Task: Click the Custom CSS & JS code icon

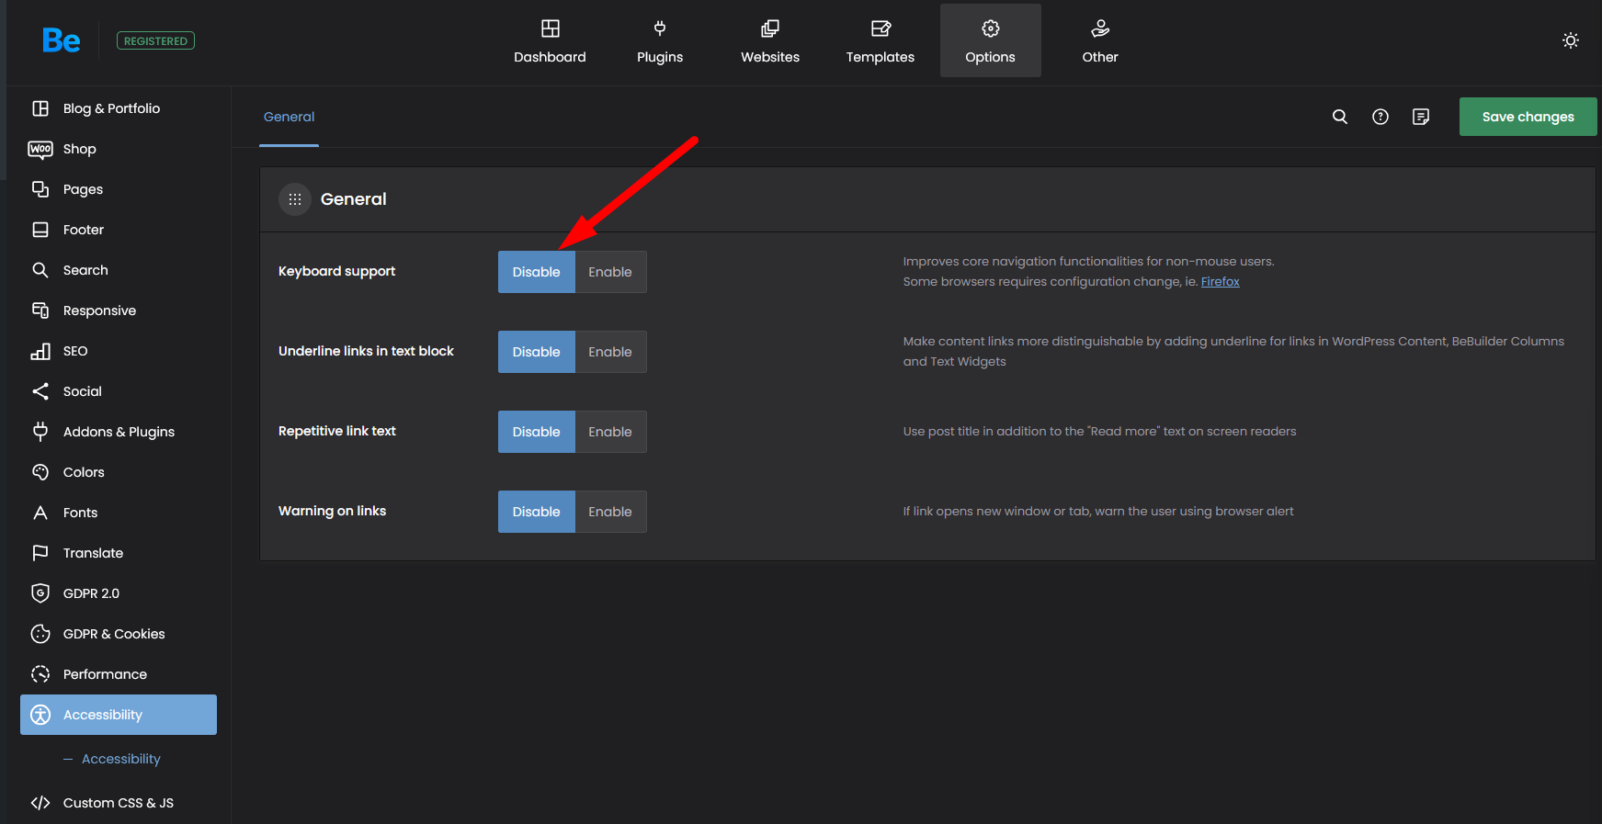Action: 40,803
